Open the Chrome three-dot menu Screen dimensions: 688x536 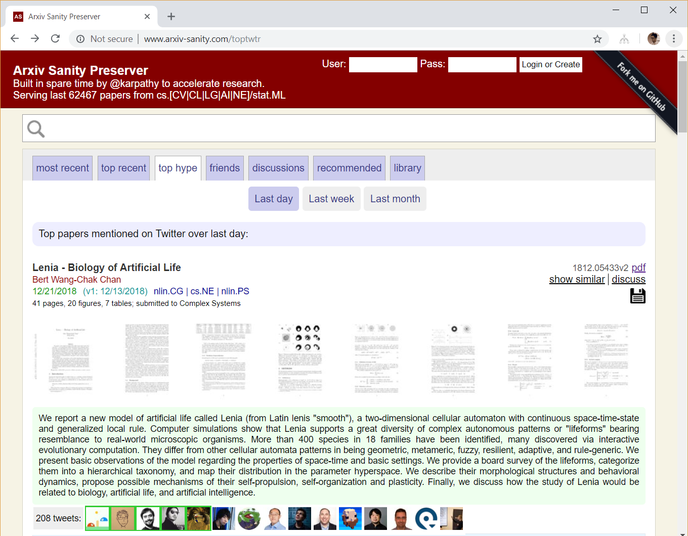[x=673, y=39]
